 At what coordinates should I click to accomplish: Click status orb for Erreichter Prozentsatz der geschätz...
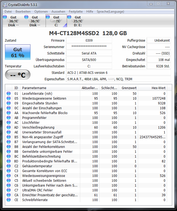pyautogui.click(x=9, y=195)
